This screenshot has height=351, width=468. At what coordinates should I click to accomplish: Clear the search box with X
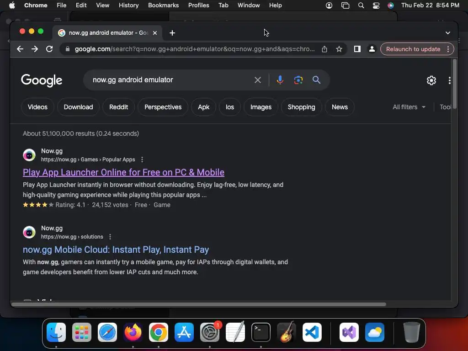point(258,80)
